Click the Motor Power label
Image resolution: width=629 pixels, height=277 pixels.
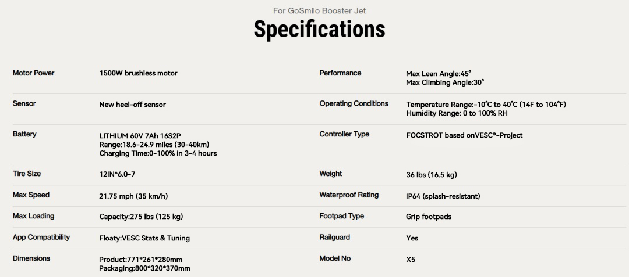click(x=33, y=73)
